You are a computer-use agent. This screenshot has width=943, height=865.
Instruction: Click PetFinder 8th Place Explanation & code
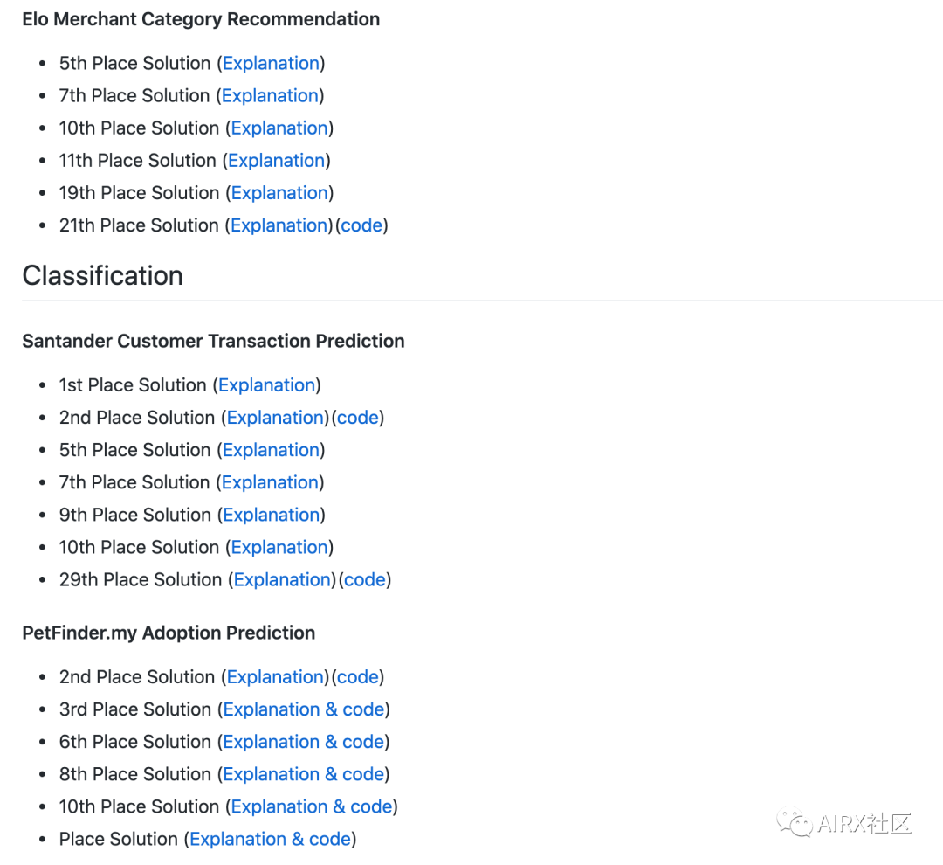[304, 775]
